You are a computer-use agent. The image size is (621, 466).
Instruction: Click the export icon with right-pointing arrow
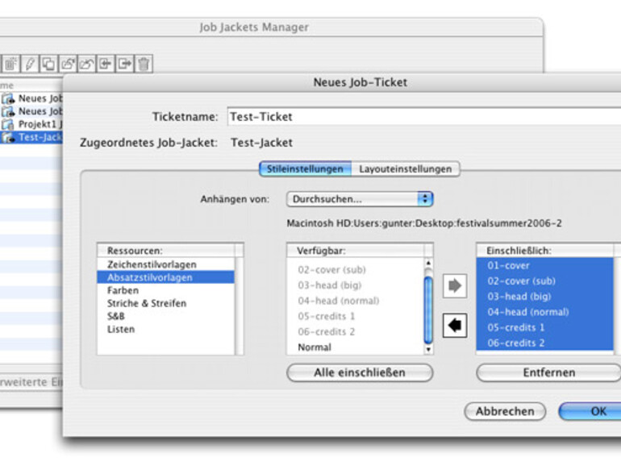coord(125,64)
